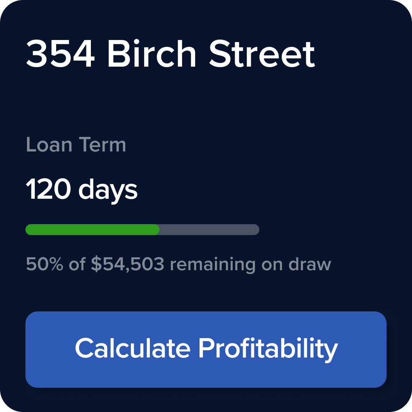412x412 pixels.
Task: Click the blue Calculate Profitability bar
Action: [x=206, y=349]
